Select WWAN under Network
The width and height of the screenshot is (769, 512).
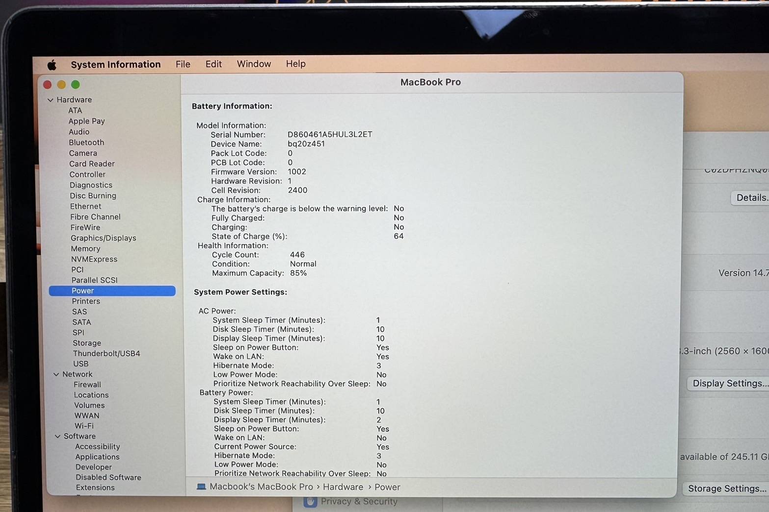pyautogui.click(x=87, y=415)
